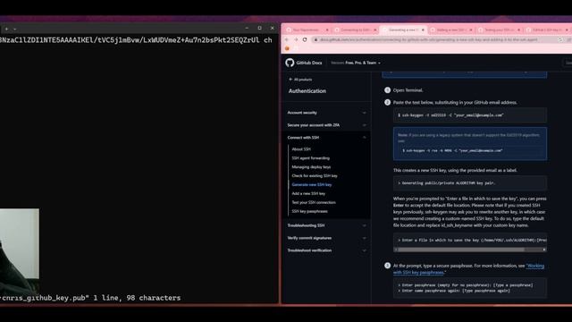This screenshot has height=322, width=572.
Task: Open the orange bookmark in bookmarks bar
Action: [x=287, y=48]
